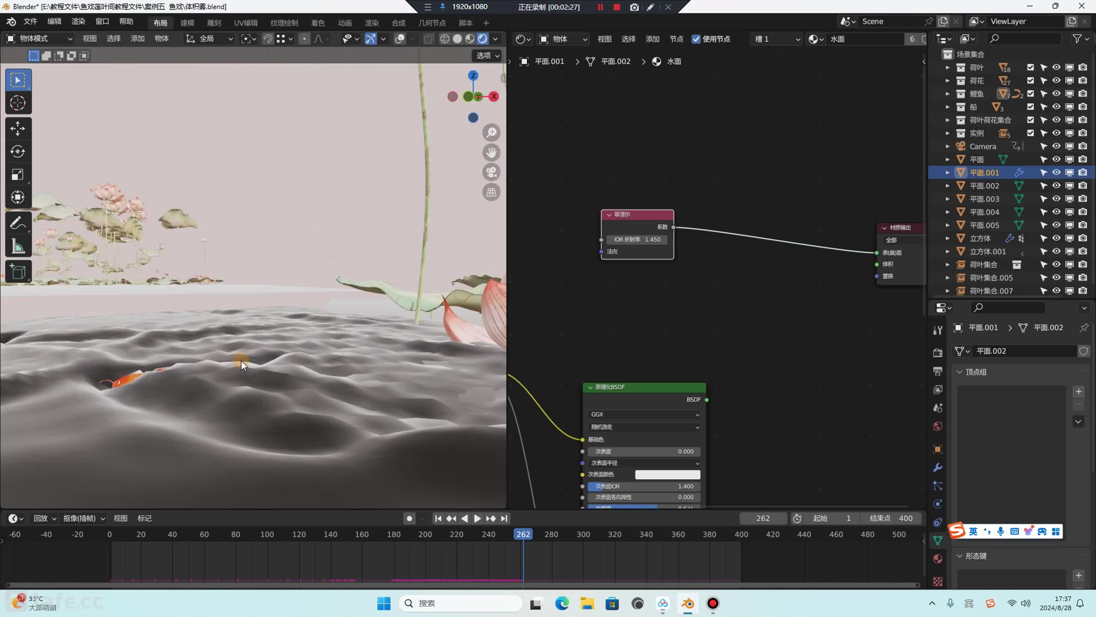Click the viewport zoom magnifier icon

(x=491, y=133)
